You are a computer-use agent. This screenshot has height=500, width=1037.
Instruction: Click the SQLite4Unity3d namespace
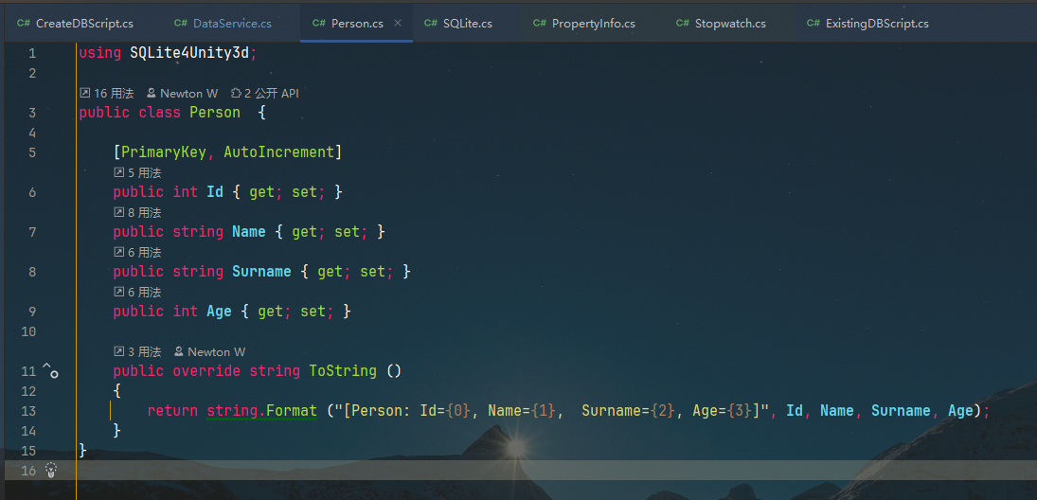190,54
